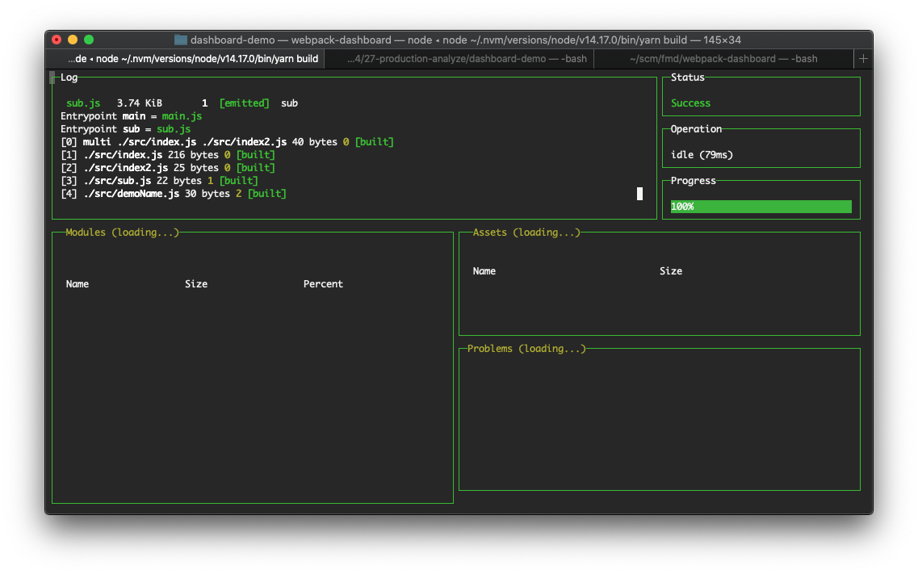Click the Log panel title
Image resolution: width=918 pixels, height=574 pixels.
69,77
